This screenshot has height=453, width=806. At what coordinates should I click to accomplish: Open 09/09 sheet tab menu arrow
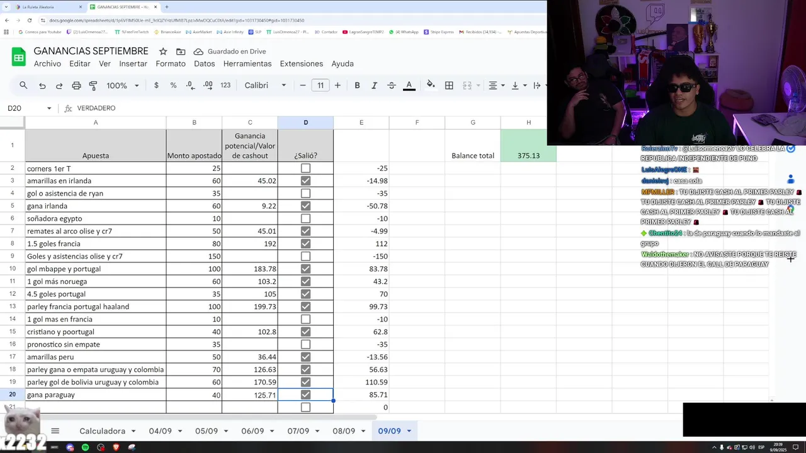pos(409,431)
